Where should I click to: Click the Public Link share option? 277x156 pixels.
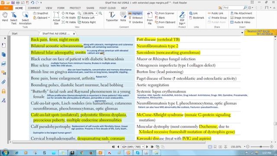coord(216,13)
